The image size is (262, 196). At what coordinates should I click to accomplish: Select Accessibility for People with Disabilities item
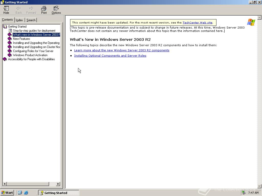[x=31, y=59]
